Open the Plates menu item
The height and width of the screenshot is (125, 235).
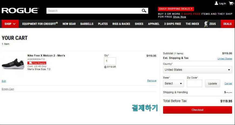pos(103,24)
